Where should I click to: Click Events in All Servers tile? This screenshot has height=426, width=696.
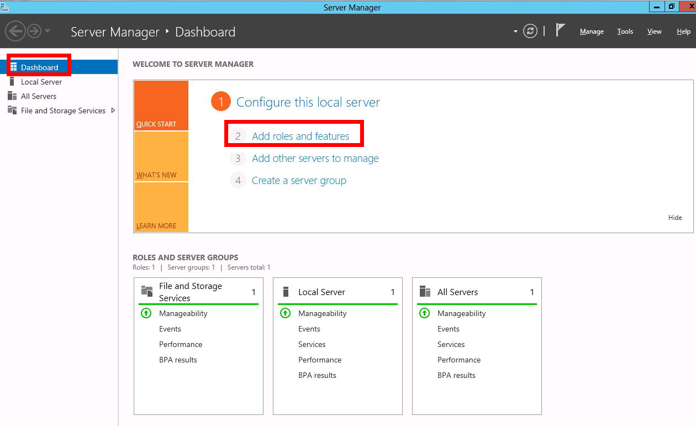point(449,329)
